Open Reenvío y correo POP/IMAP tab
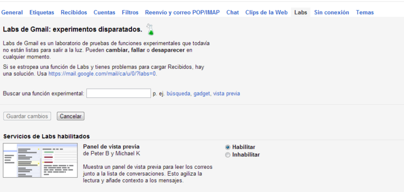The width and height of the screenshot is (404, 192). [x=183, y=13]
